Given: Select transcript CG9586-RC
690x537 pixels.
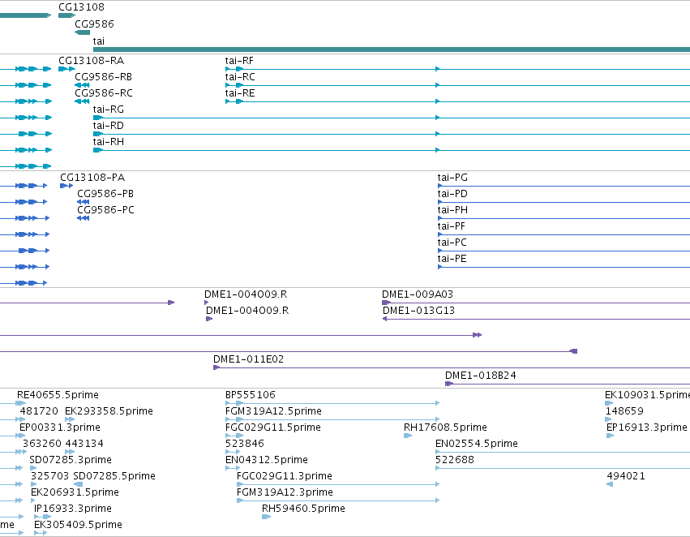Looking at the screenshot, I should click(x=104, y=92).
